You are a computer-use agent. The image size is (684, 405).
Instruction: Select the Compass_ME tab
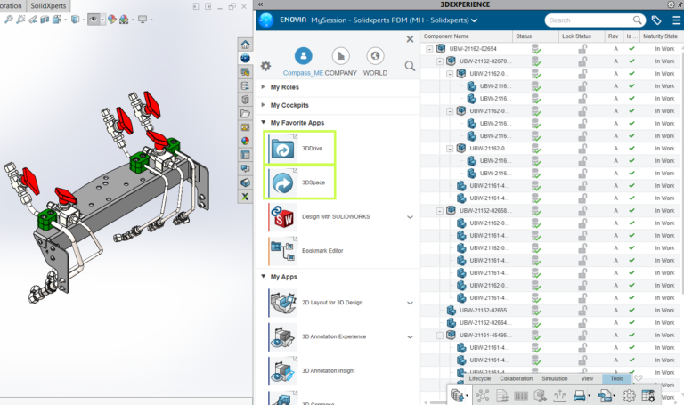pos(303,61)
